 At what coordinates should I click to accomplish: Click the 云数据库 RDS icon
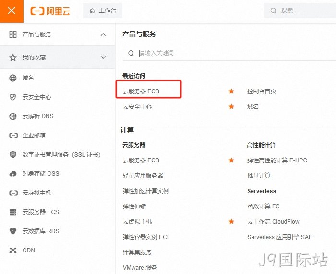coord(13,231)
